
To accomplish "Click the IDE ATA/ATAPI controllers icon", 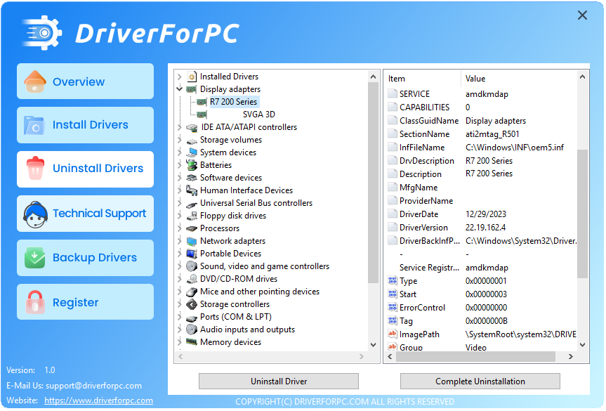I will pos(192,127).
